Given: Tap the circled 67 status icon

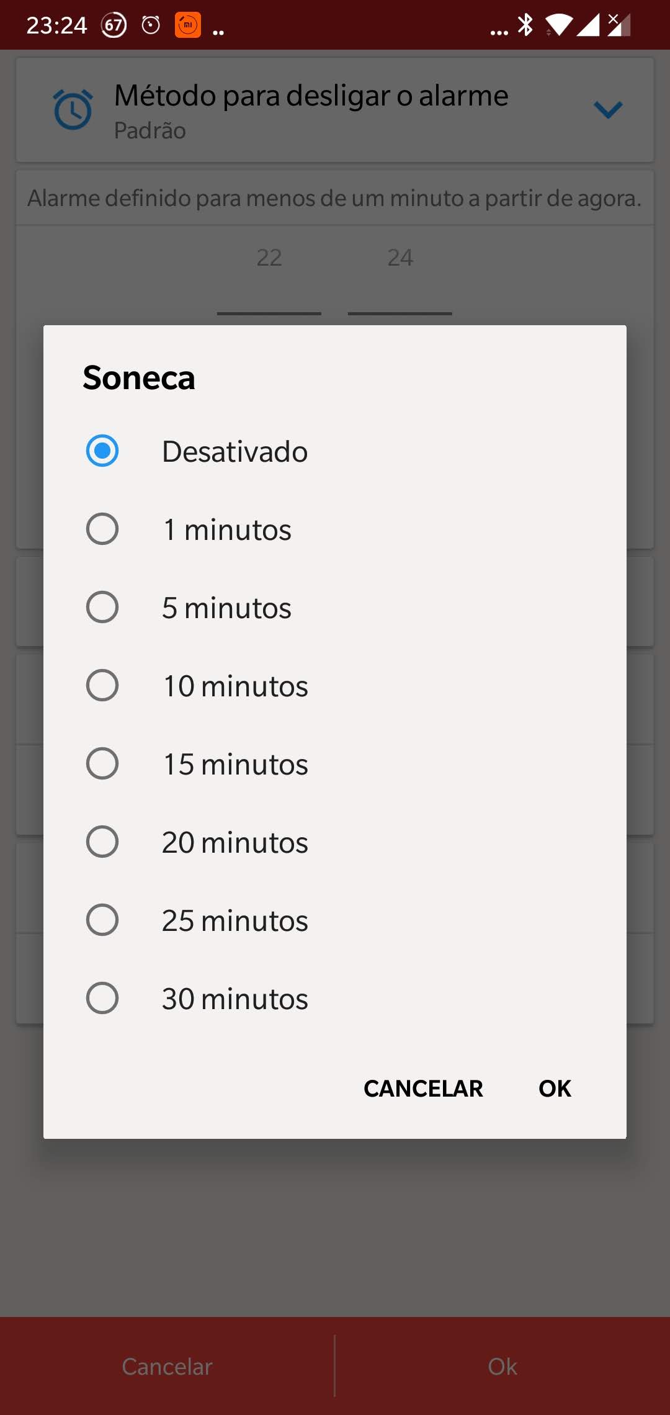Looking at the screenshot, I should tap(114, 25).
